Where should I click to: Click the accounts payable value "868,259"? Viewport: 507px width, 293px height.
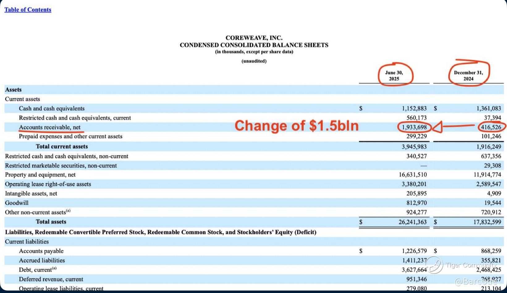tap(491, 251)
